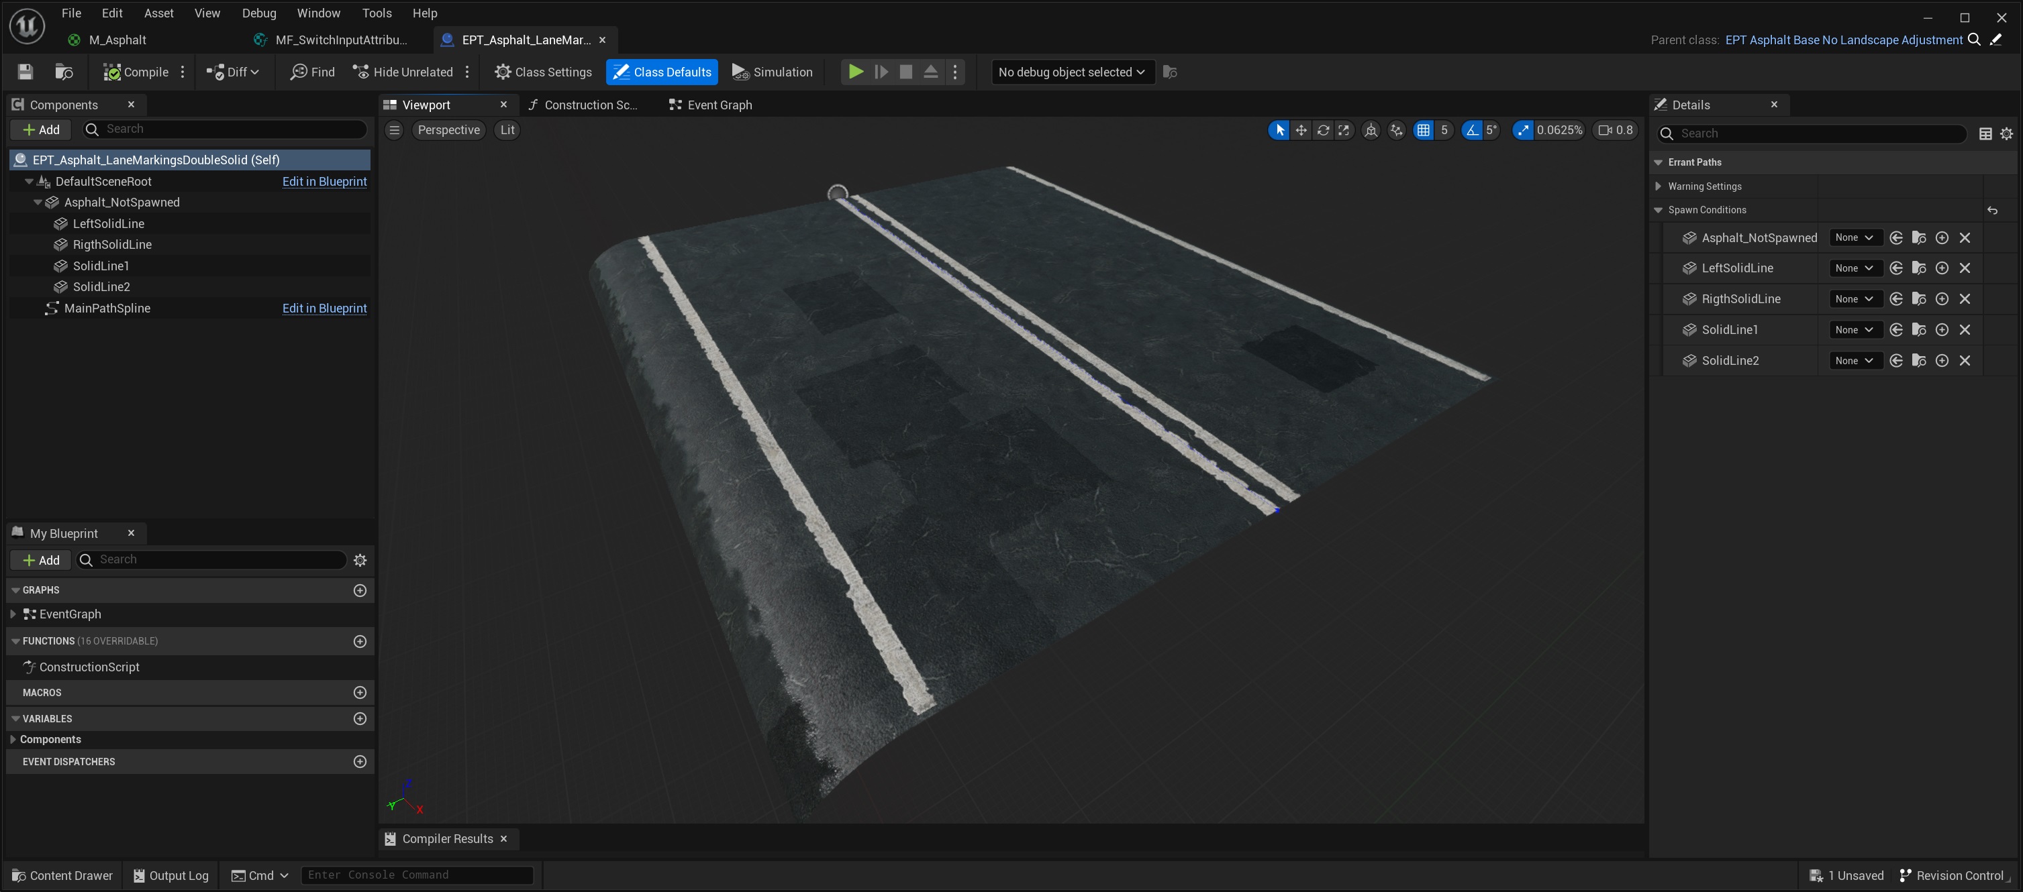Open the Content Drawer
The image size is (2023, 892).
(61, 875)
